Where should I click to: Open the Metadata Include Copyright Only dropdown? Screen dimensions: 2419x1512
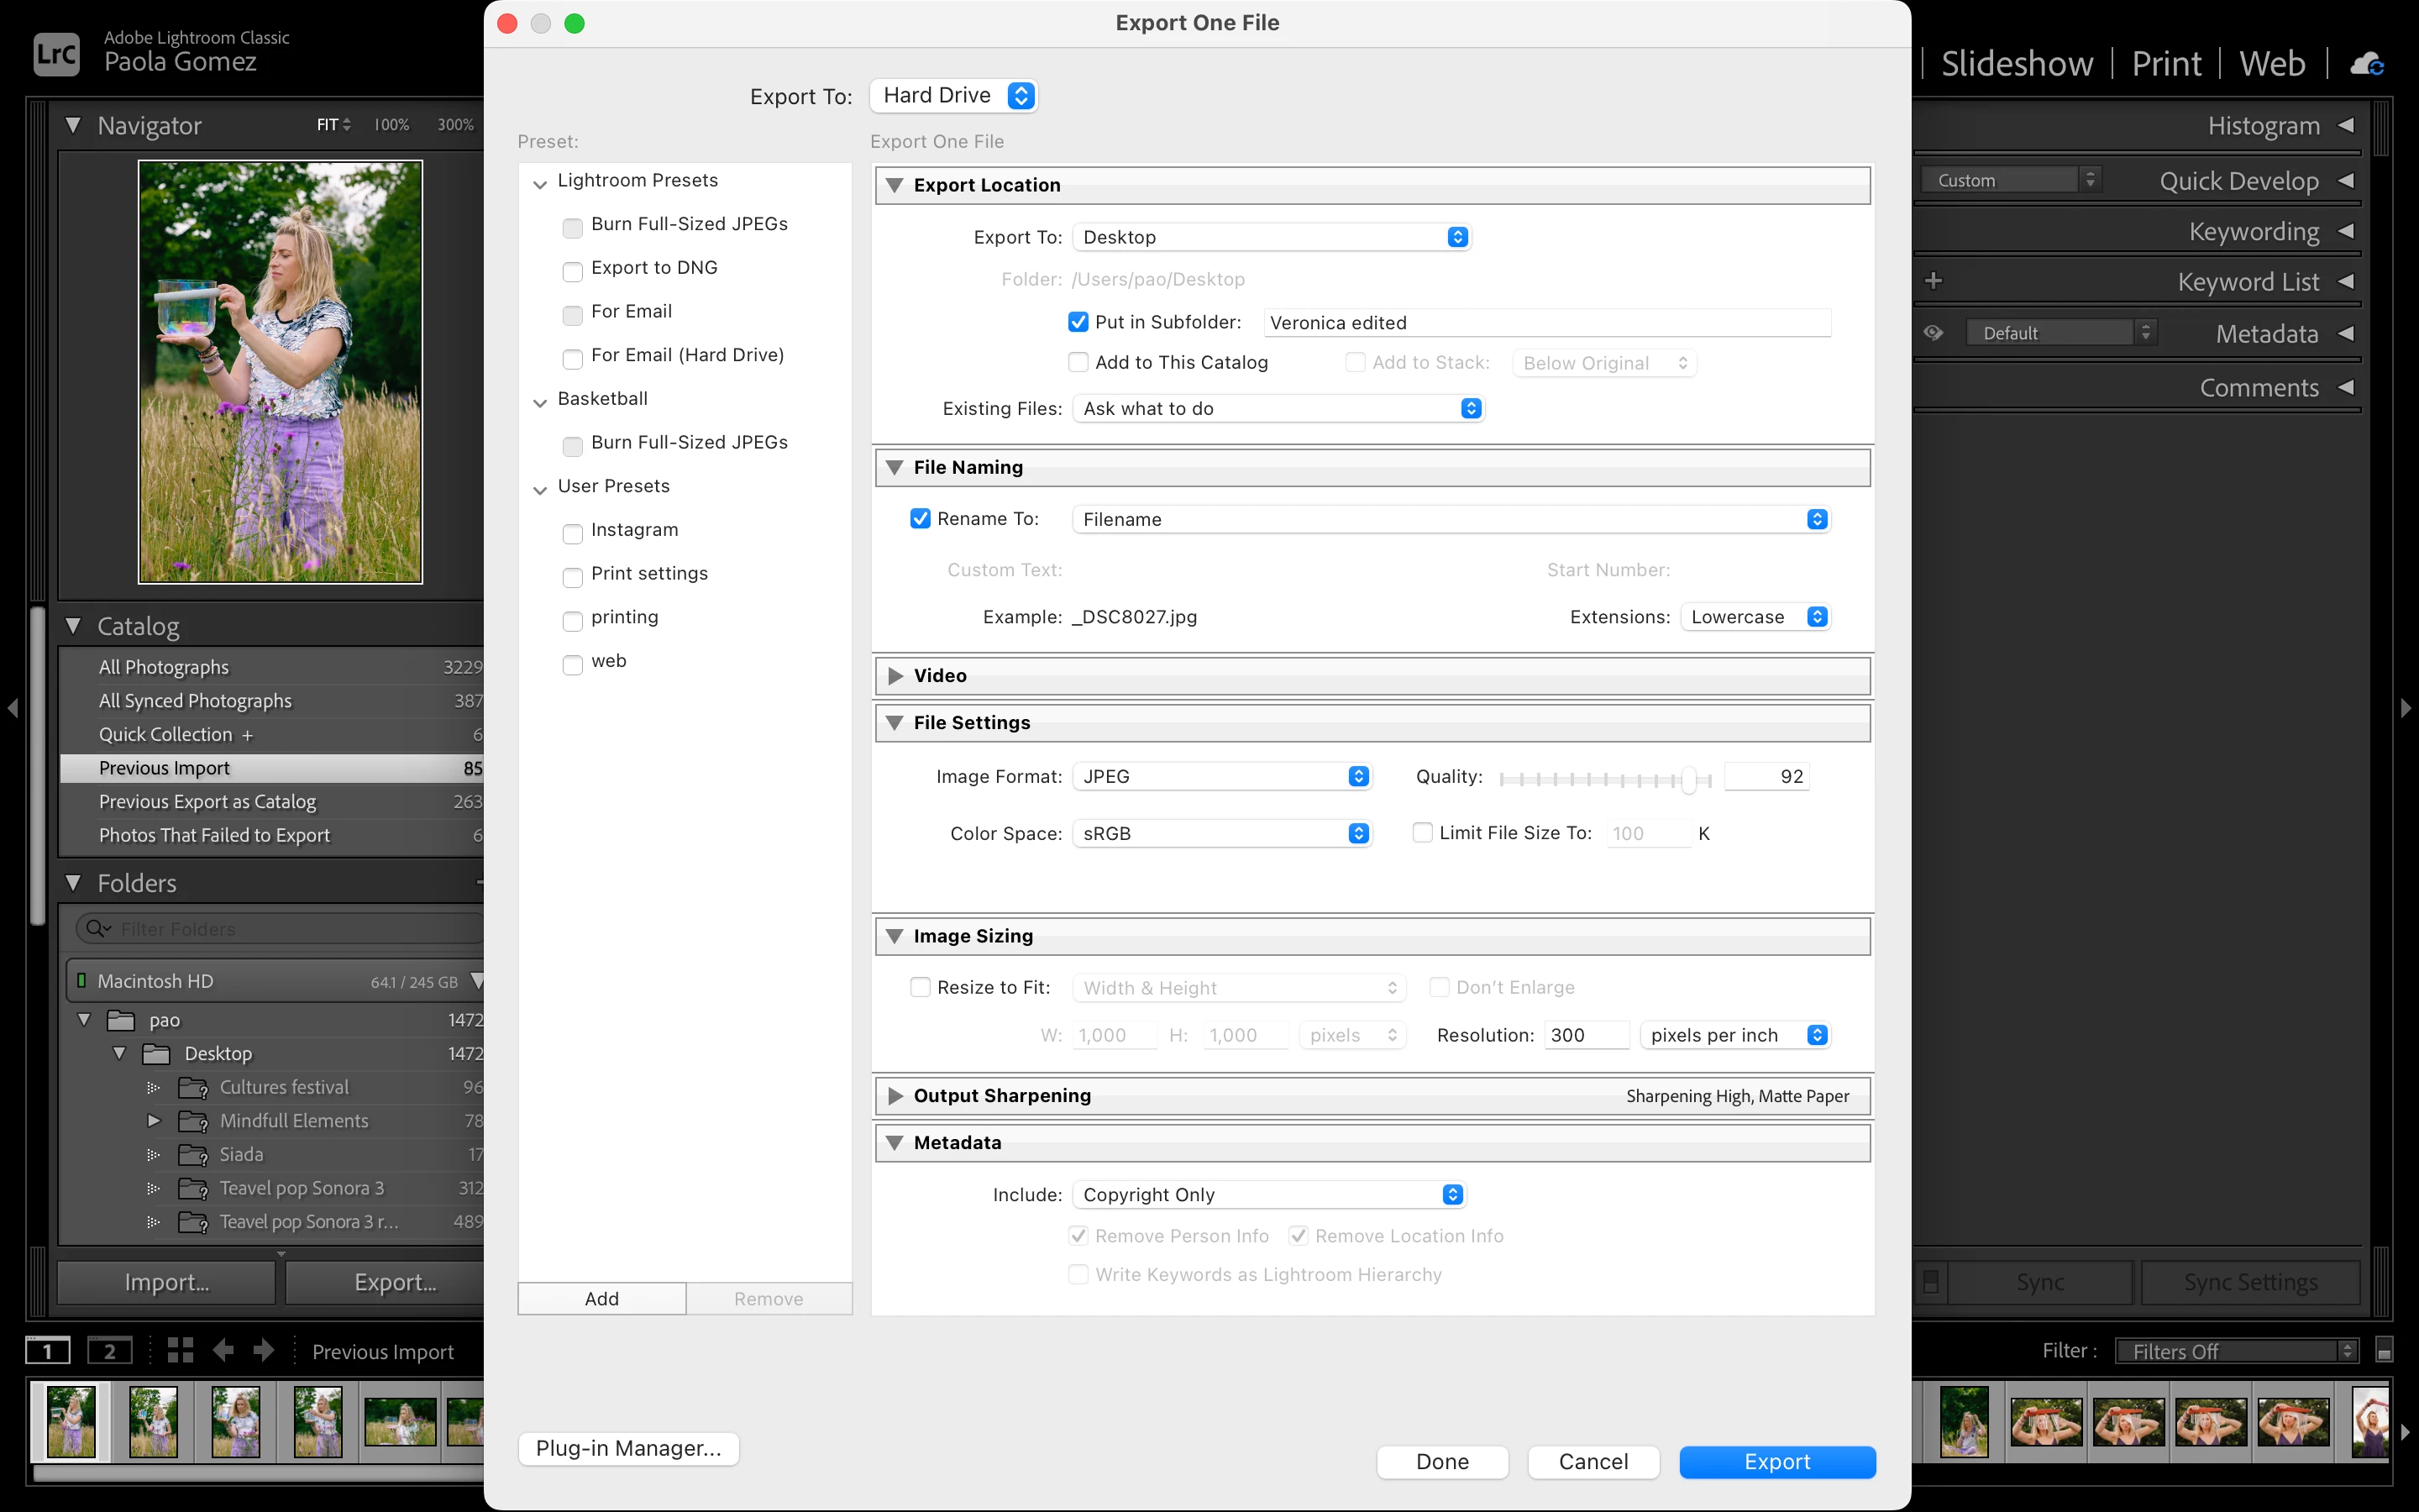[1268, 1194]
